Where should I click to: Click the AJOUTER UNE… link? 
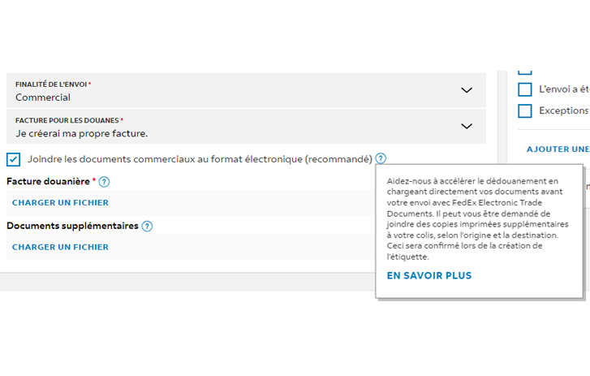pyautogui.click(x=558, y=149)
